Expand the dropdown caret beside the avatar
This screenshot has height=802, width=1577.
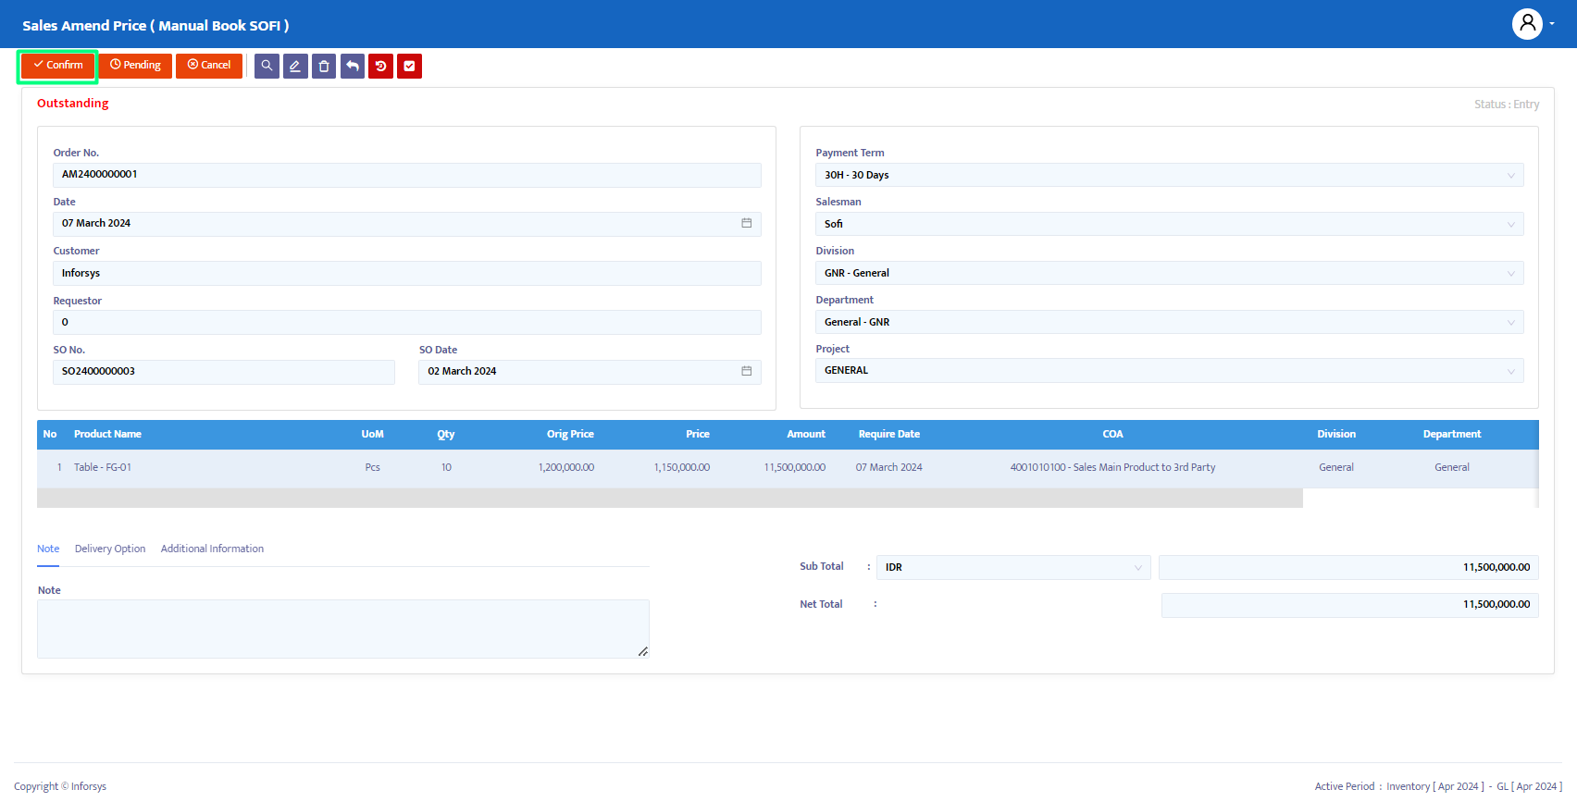(1552, 24)
